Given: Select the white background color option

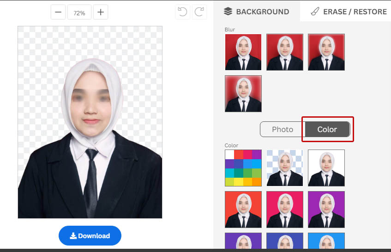Looking at the screenshot, I should coord(326,168).
